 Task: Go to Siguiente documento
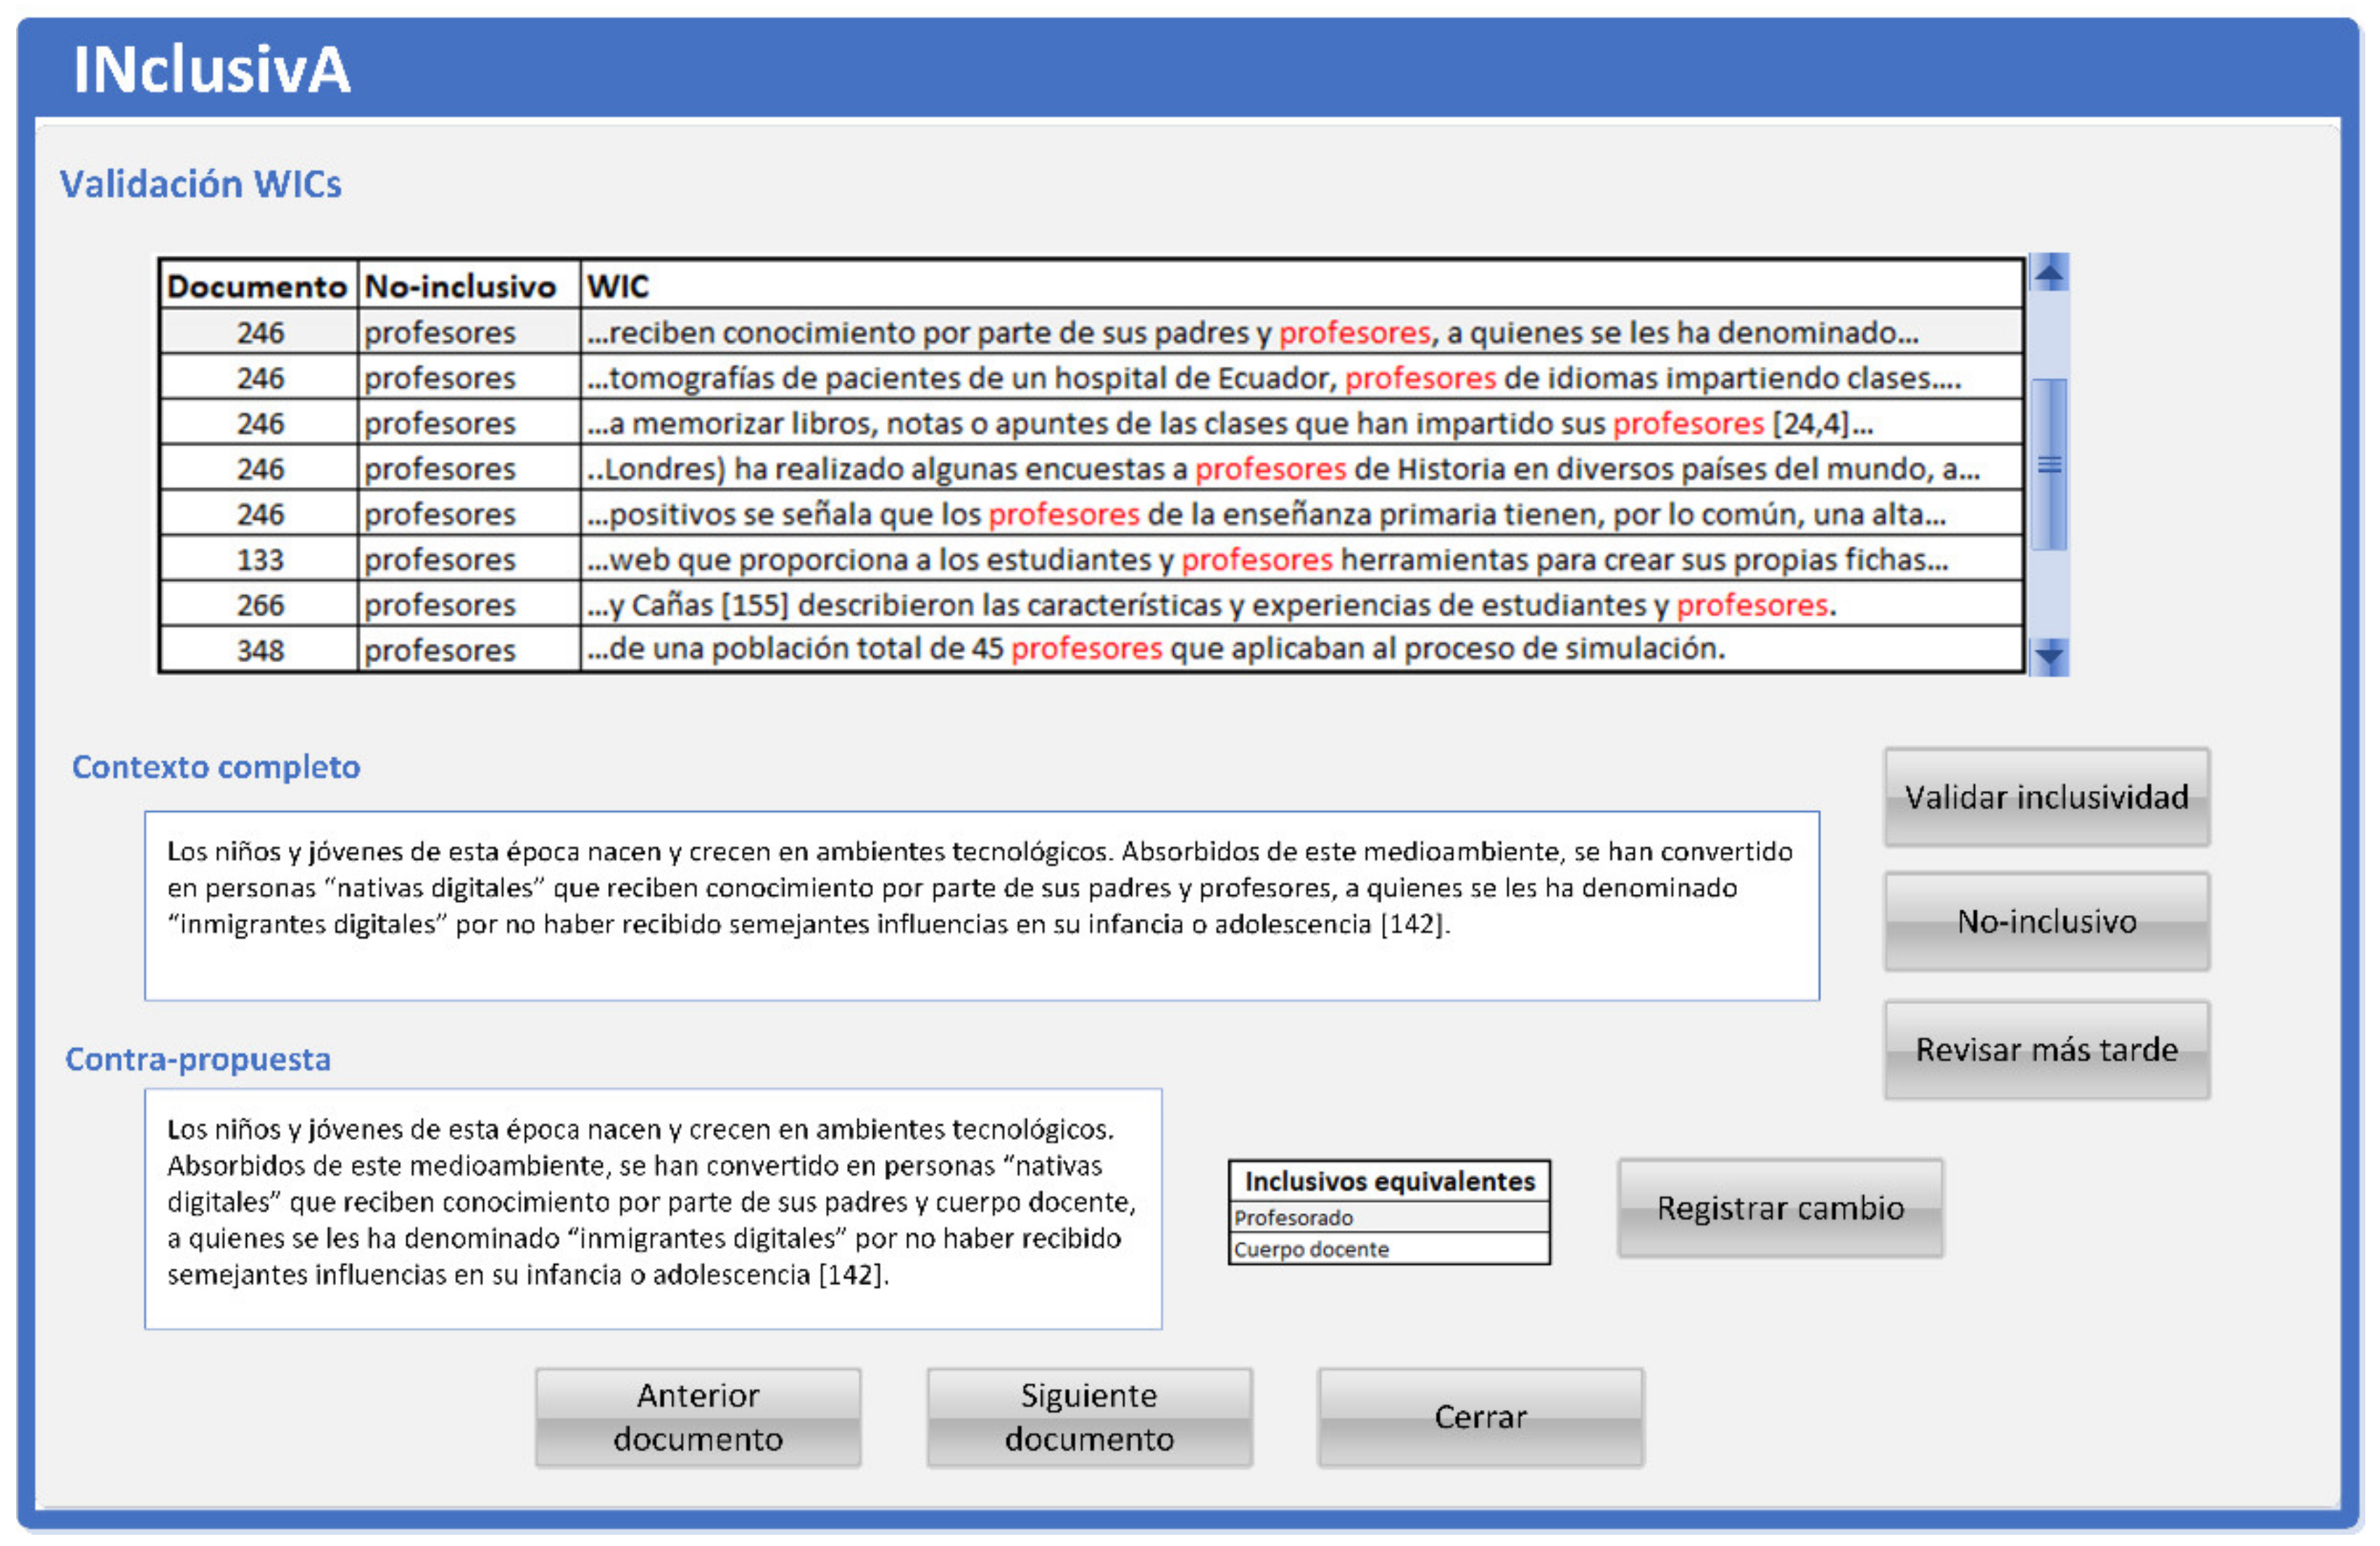pyautogui.click(x=1089, y=1417)
